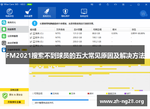Click the Wise Care 365 shield logo

(x=2, y=5)
